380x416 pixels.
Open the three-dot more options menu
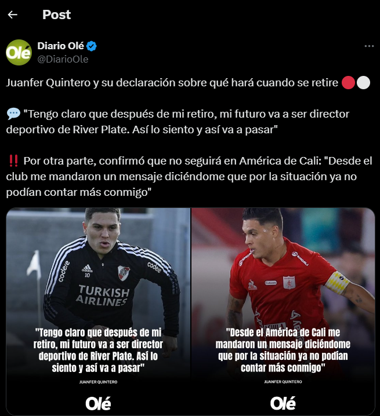click(x=369, y=46)
